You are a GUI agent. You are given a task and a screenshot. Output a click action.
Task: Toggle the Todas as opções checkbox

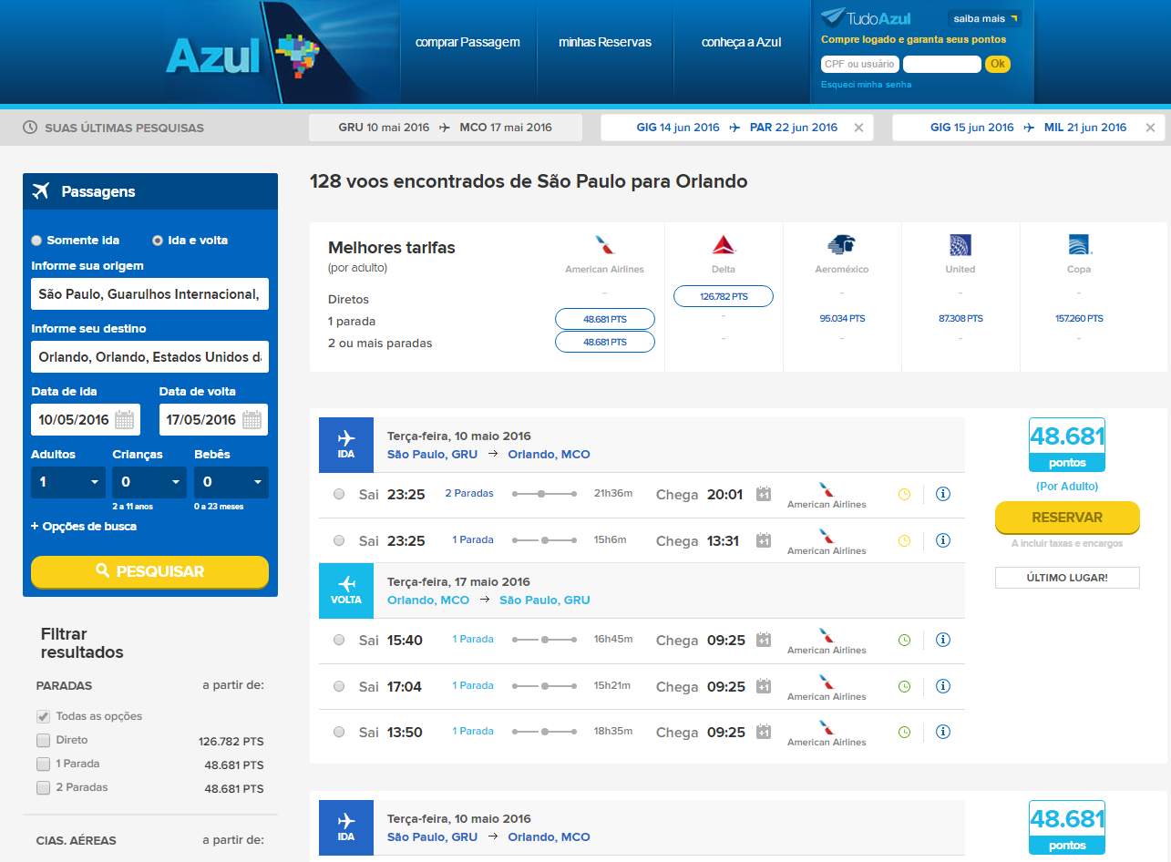[x=43, y=716]
